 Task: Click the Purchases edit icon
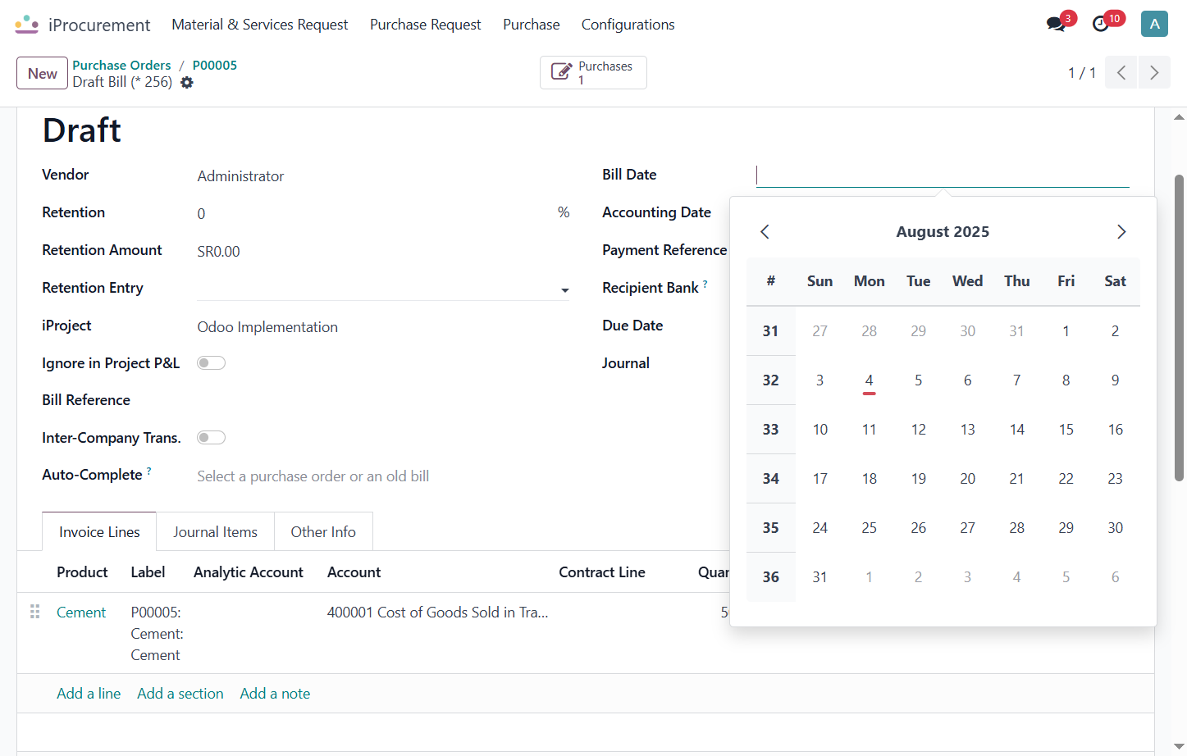[561, 72]
